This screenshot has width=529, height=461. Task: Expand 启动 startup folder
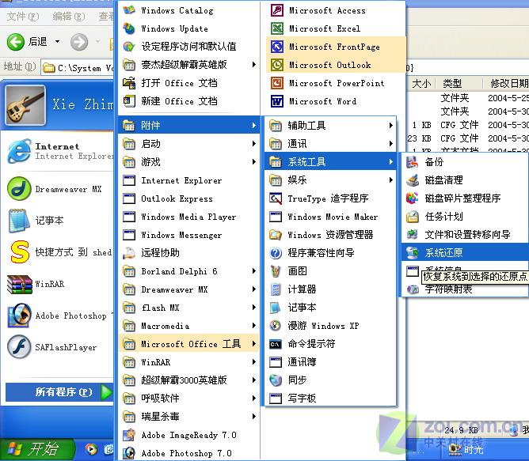click(189, 144)
